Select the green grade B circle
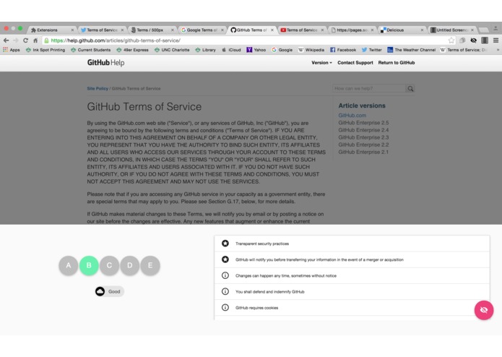 point(89,265)
